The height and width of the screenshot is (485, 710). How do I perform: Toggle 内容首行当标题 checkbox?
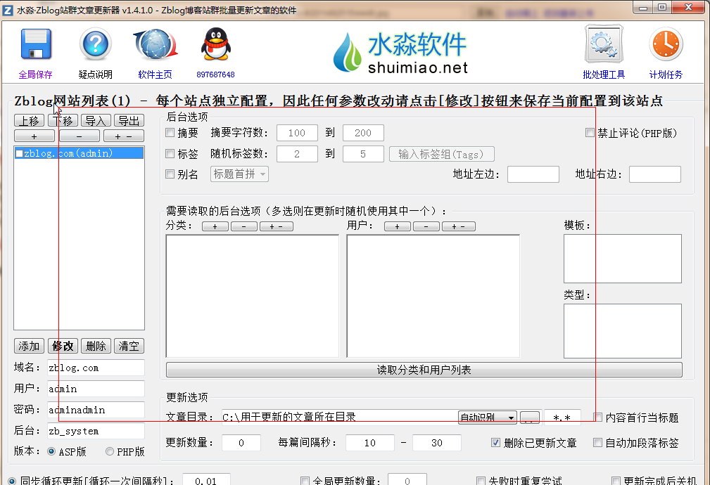point(597,417)
